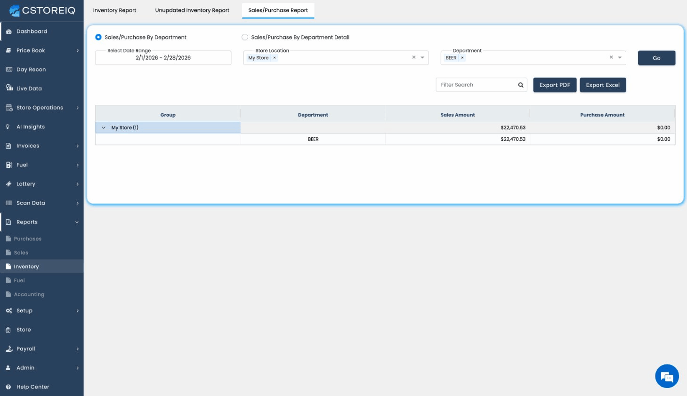
Task: Click the Scan Data barcode icon
Action: [x=8, y=203]
